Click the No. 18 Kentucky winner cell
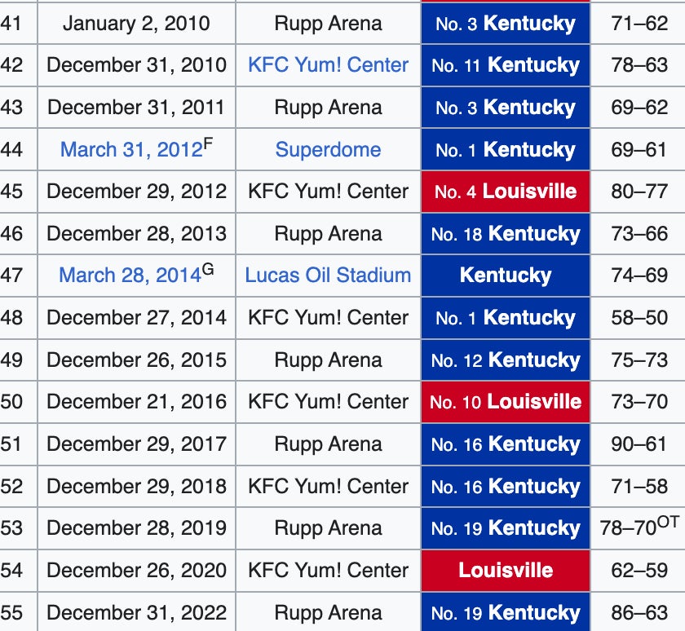The image size is (685, 631). point(506,234)
